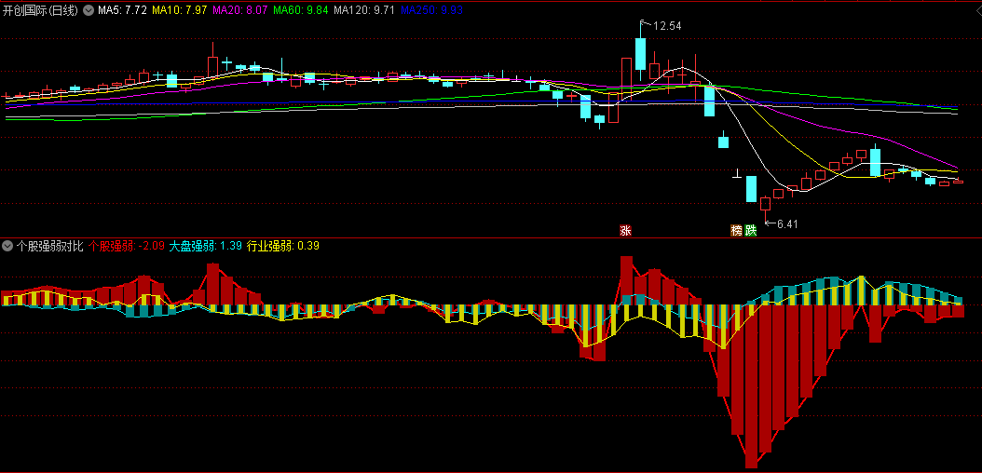This screenshot has height=473, width=982.
Task: Expand the 个股强弱对比 indicator dropdown arrow
Action: (7, 246)
